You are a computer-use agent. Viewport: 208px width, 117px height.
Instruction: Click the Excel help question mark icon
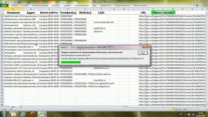pos(197,6)
